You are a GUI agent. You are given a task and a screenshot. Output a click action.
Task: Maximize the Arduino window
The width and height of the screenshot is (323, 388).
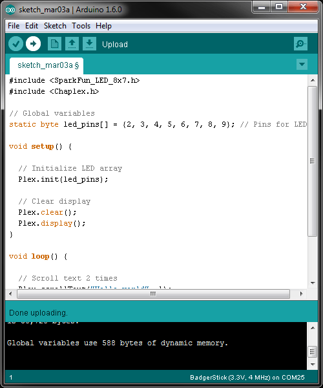pos(279,6)
